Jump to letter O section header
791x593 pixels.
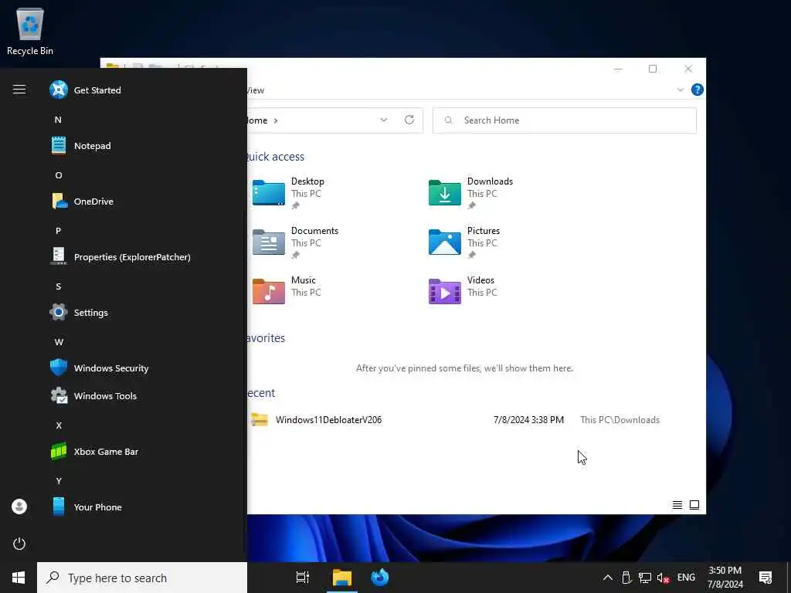[x=59, y=175]
